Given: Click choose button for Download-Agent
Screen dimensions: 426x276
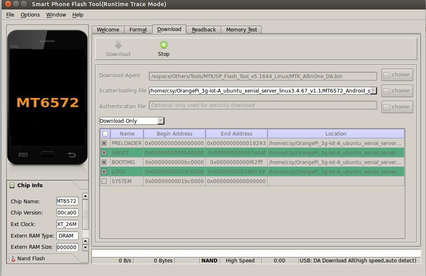Looking at the screenshot, I should point(397,75).
